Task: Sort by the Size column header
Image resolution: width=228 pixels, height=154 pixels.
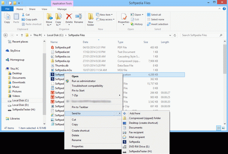Action: tap(146, 42)
